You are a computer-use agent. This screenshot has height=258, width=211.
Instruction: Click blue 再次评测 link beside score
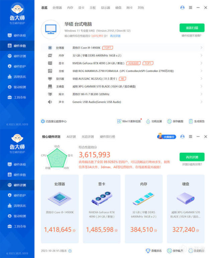tap(115, 36)
